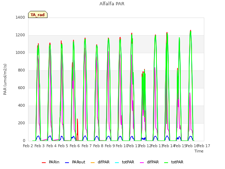Click the 1200 y-axis tick label

pyautogui.click(x=20, y=35)
